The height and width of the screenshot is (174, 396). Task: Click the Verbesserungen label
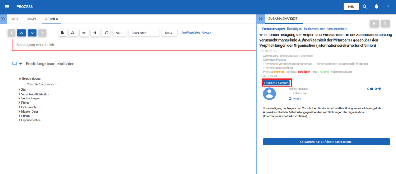tap(273, 29)
